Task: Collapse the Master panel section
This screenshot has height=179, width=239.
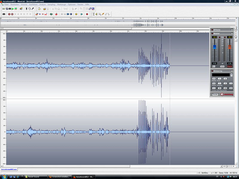Action: click(x=232, y=33)
